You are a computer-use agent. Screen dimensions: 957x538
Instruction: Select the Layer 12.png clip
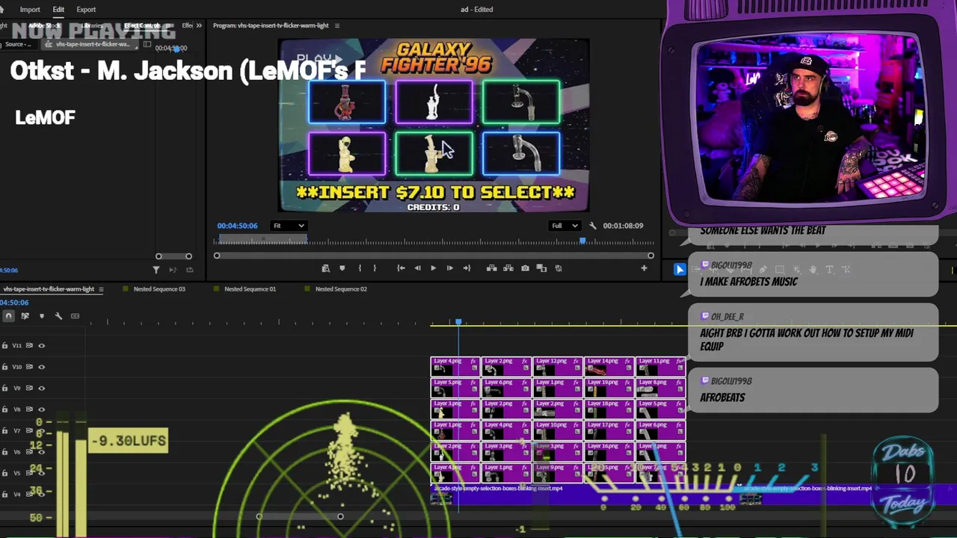558,366
